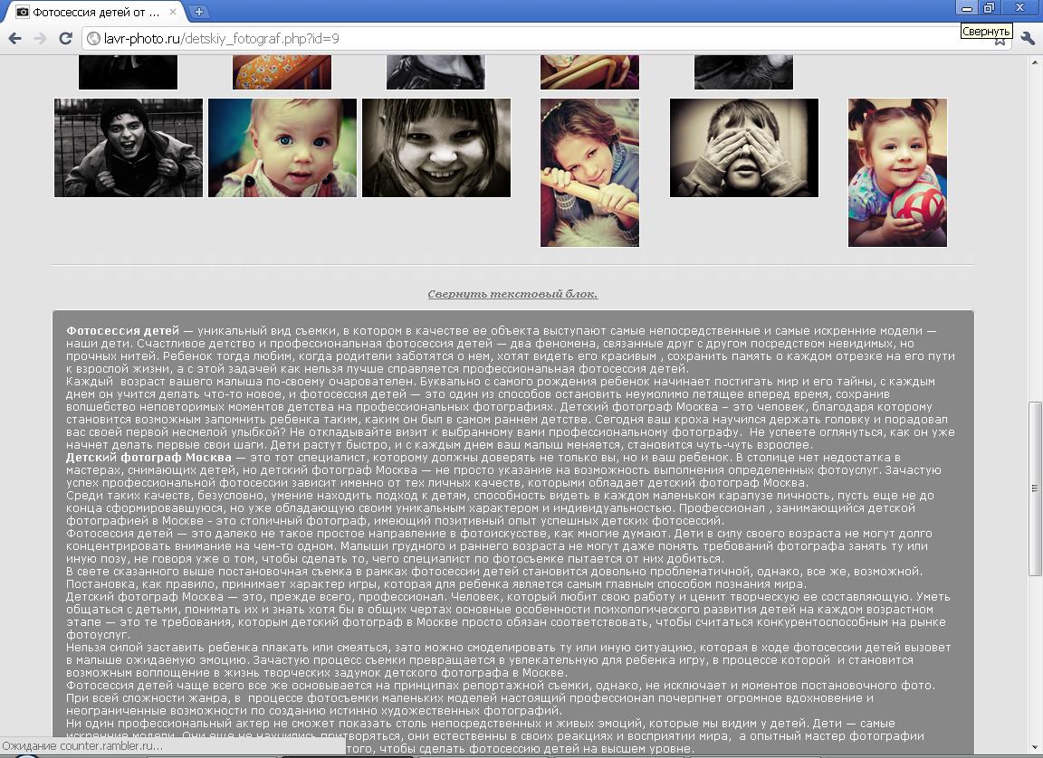
Task: Click bold text 'Детский фотограф Москва'
Action: [x=148, y=457]
